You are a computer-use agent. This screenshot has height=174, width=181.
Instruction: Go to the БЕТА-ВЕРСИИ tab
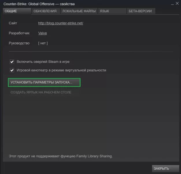coord(141,11)
